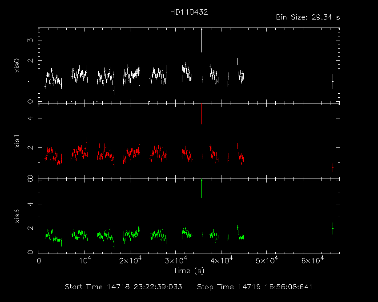Click the Stop Time 14719 16:56:08:641 text
The width and height of the screenshot is (378, 302).
point(254,287)
